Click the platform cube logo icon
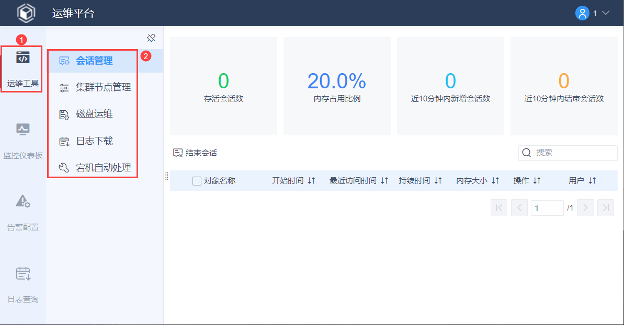This screenshot has width=624, height=325. [x=26, y=13]
